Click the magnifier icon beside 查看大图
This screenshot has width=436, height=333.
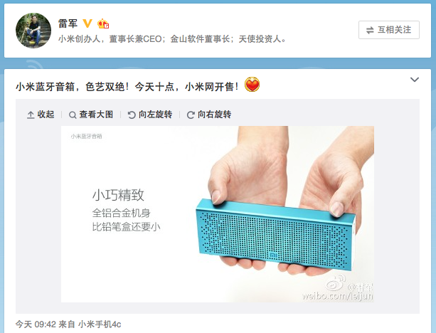73,115
